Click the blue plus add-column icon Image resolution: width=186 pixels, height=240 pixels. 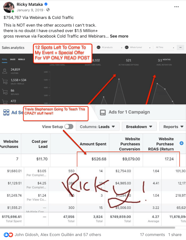182,143
